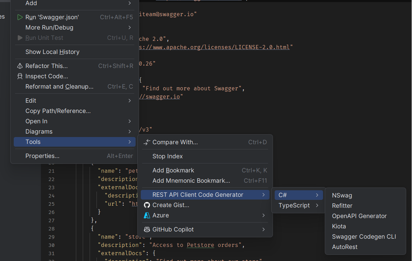This screenshot has width=412, height=261.
Task: Click the greyed Run Unit Test icon
Action: tap(20, 38)
